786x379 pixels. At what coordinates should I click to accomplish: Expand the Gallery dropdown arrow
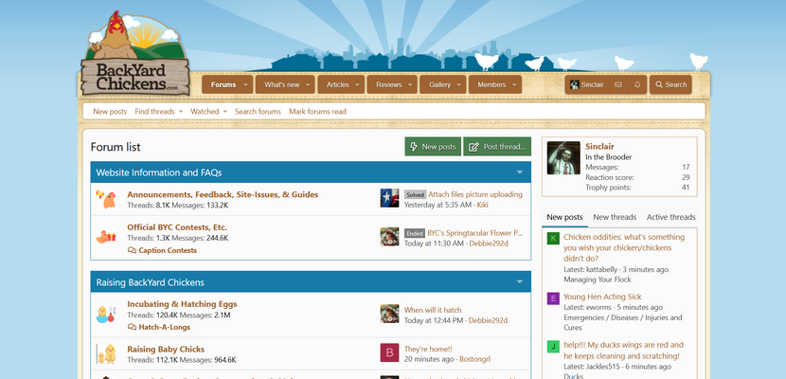459,84
